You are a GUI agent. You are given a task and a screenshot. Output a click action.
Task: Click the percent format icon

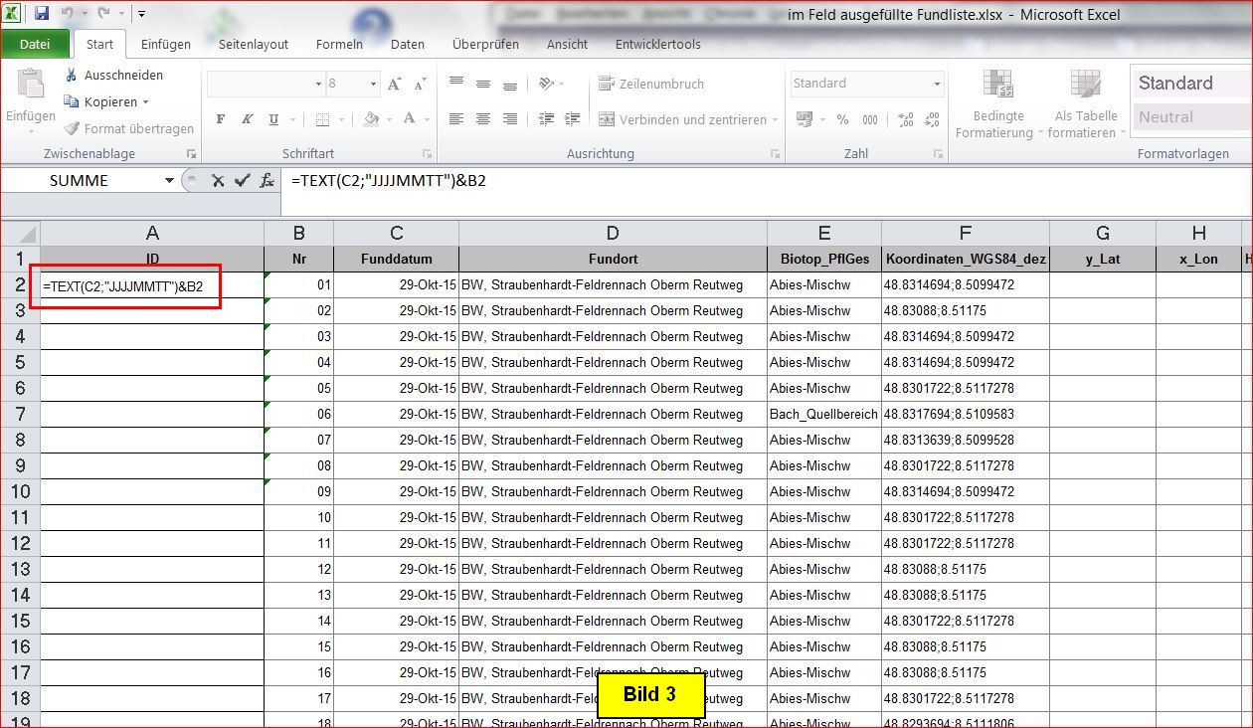(842, 119)
